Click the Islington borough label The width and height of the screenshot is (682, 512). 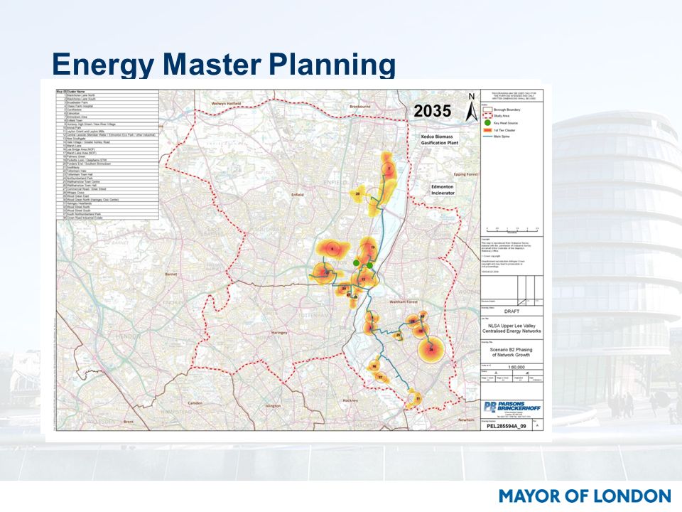(x=273, y=406)
